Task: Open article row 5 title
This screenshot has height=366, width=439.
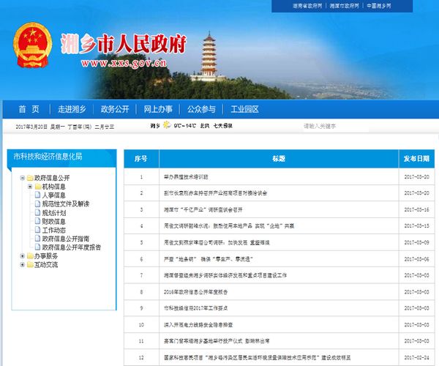Action: pyautogui.click(x=217, y=242)
